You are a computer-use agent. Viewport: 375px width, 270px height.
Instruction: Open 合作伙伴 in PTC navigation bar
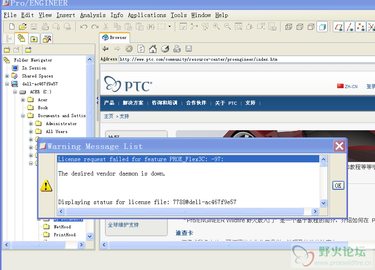coord(196,103)
